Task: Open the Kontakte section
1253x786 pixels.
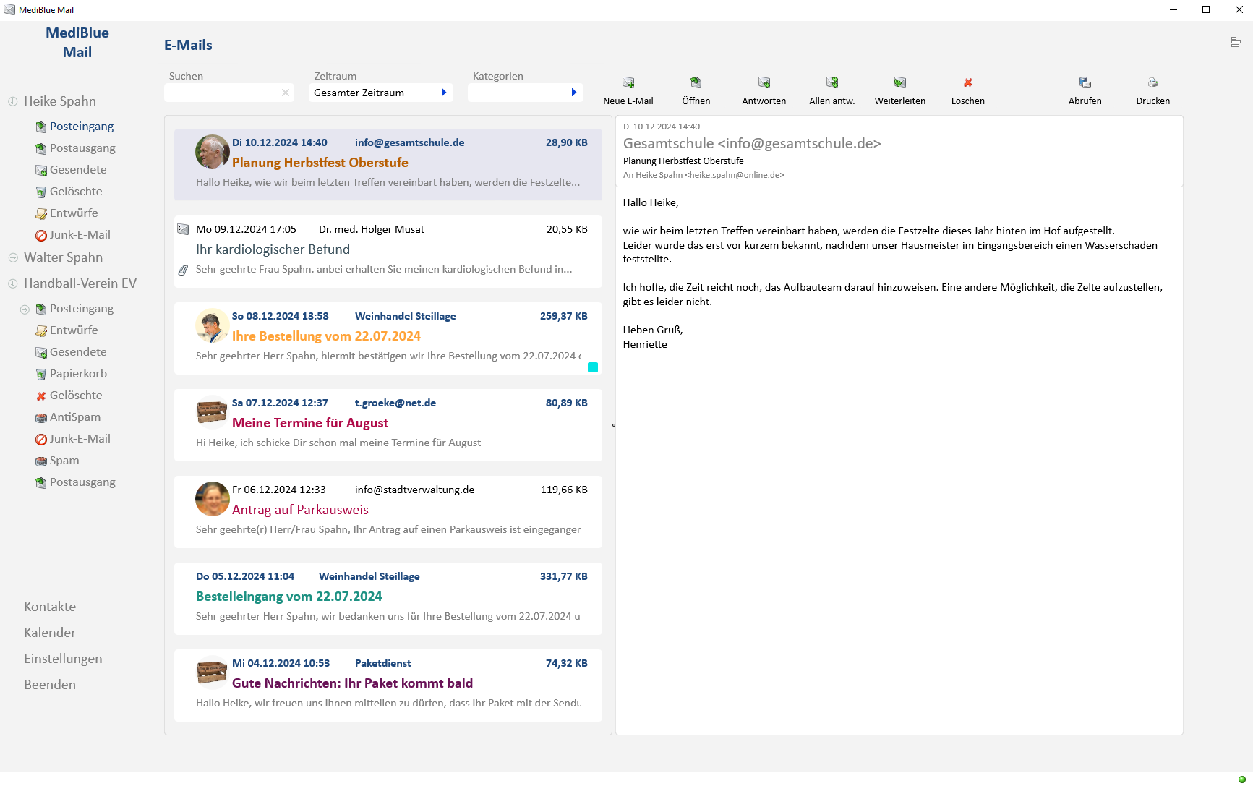Action: tap(50, 607)
